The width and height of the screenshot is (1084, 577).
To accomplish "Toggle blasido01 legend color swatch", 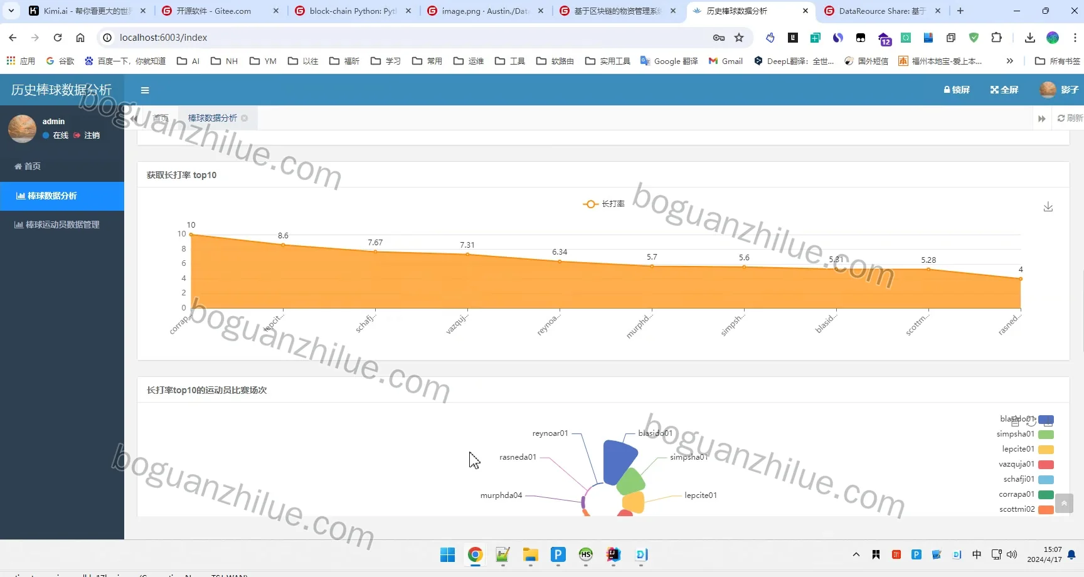I will click(1046, 420).
